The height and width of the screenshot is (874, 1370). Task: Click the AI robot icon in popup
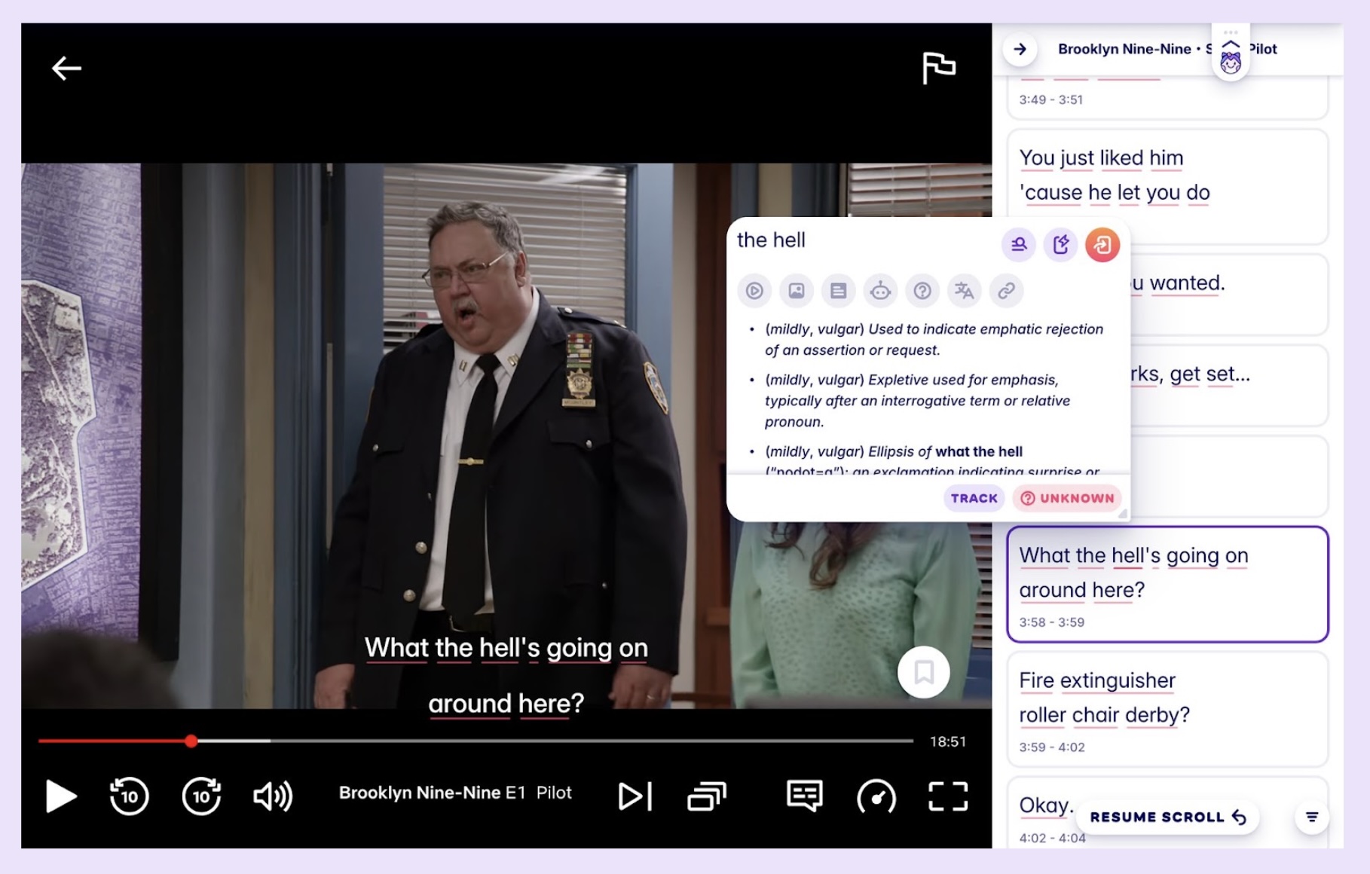coord(880,291)
